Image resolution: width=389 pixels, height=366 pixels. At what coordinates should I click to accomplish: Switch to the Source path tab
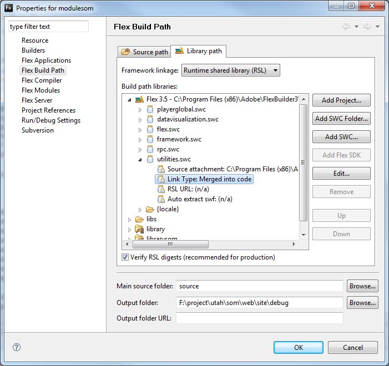pos(144,52)
